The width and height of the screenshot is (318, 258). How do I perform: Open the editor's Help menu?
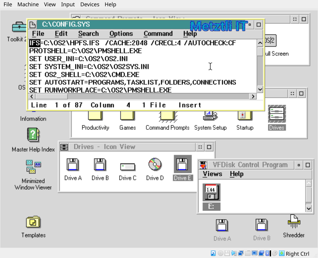pos(190,34)
